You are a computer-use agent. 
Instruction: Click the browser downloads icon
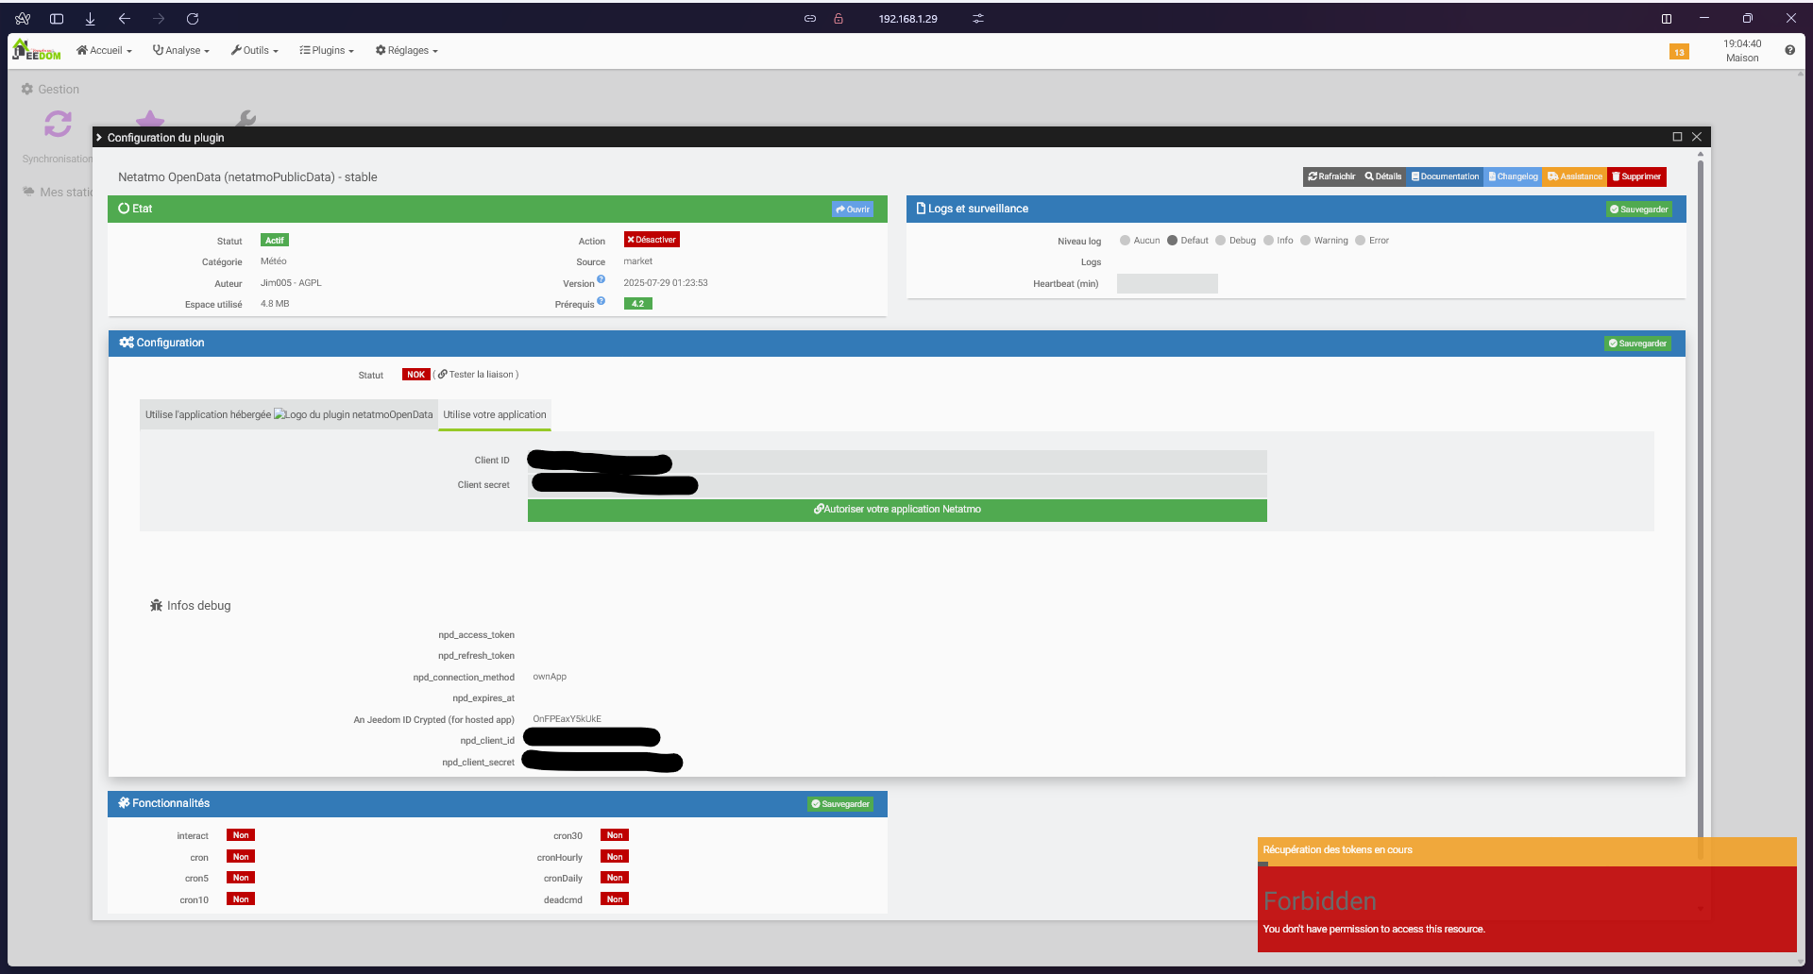pyautogui.click(x=91, y=19)
